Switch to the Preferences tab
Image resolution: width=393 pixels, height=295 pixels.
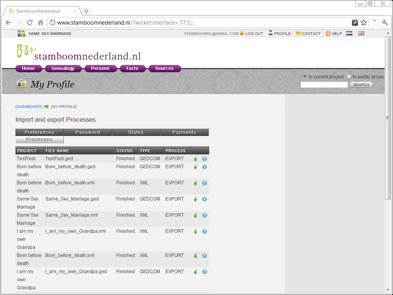40,132
